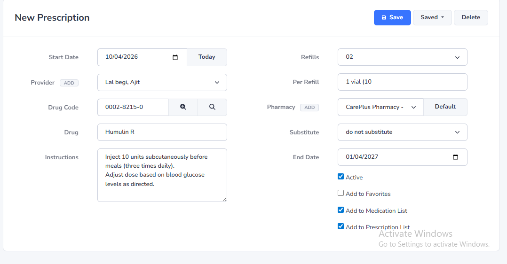Open the End Date calendar picker icon
Screen dimensions: 507x264
[455, 157]
